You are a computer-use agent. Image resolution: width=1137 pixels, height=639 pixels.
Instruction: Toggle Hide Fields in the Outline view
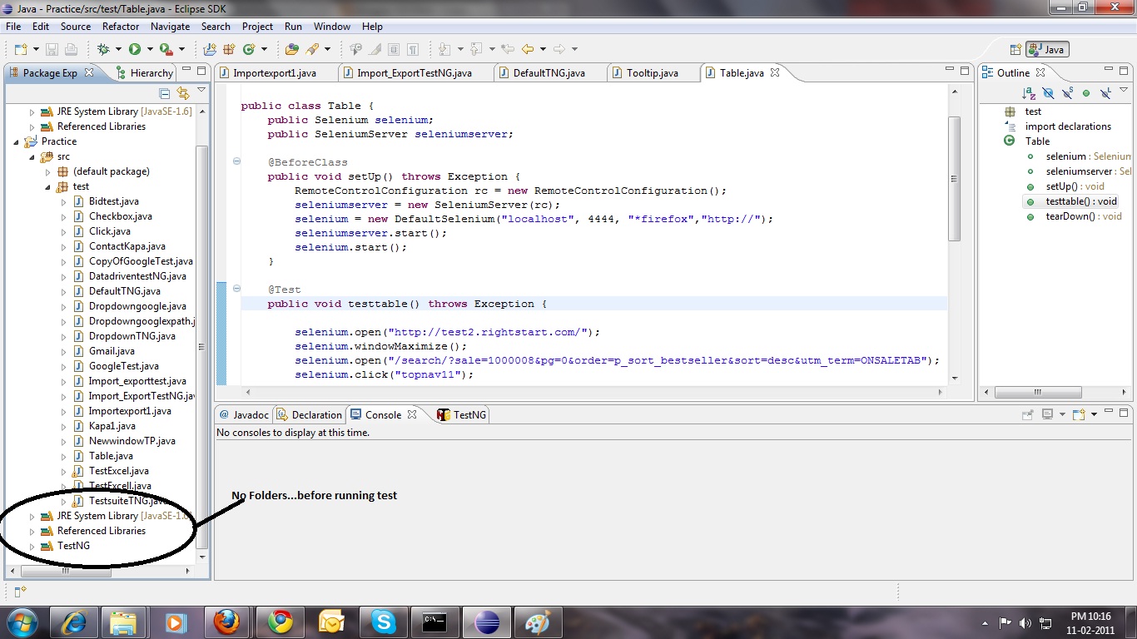[x=1048, y=92]
